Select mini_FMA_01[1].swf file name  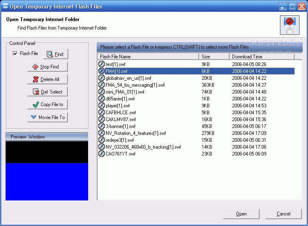click(x=125, y=92)
